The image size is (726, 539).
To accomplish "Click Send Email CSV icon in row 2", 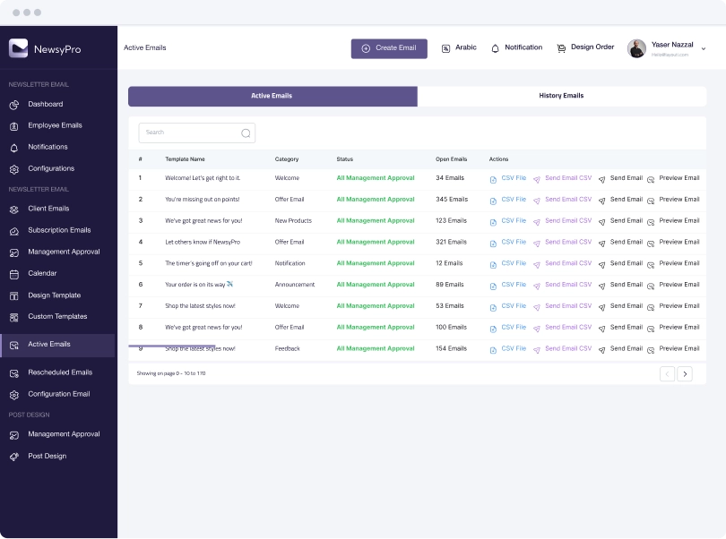I will (537, 201).
